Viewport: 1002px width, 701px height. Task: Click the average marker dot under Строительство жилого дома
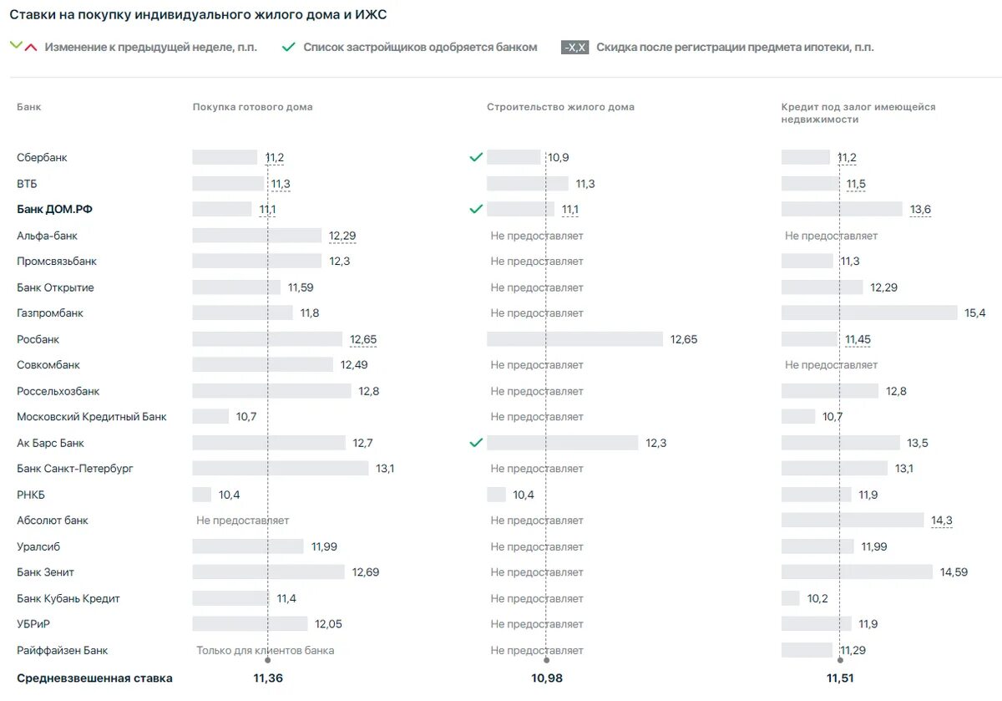pyautogui.click(x=547, y=661)
